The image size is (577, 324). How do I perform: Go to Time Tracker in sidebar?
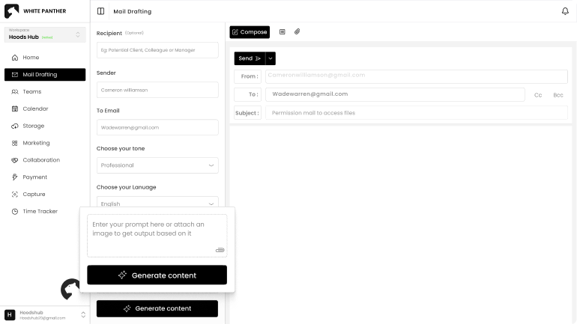point(40,211)
